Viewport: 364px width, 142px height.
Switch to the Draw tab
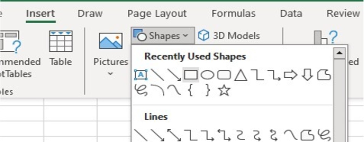(90, 14)
